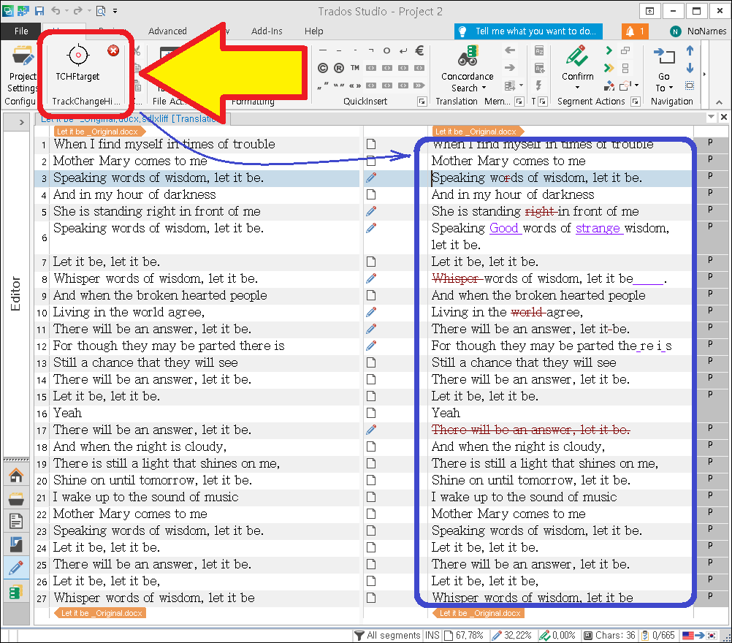The height and width of the screenshot is (643, 732).
Task: Insert the guillemets «» quotation marks
Action: (355, 85)
